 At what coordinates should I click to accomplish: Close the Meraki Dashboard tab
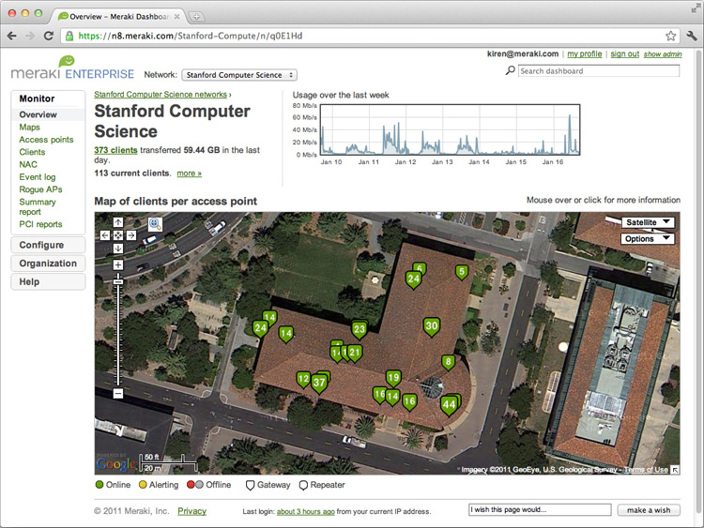(x=176, y=17)
